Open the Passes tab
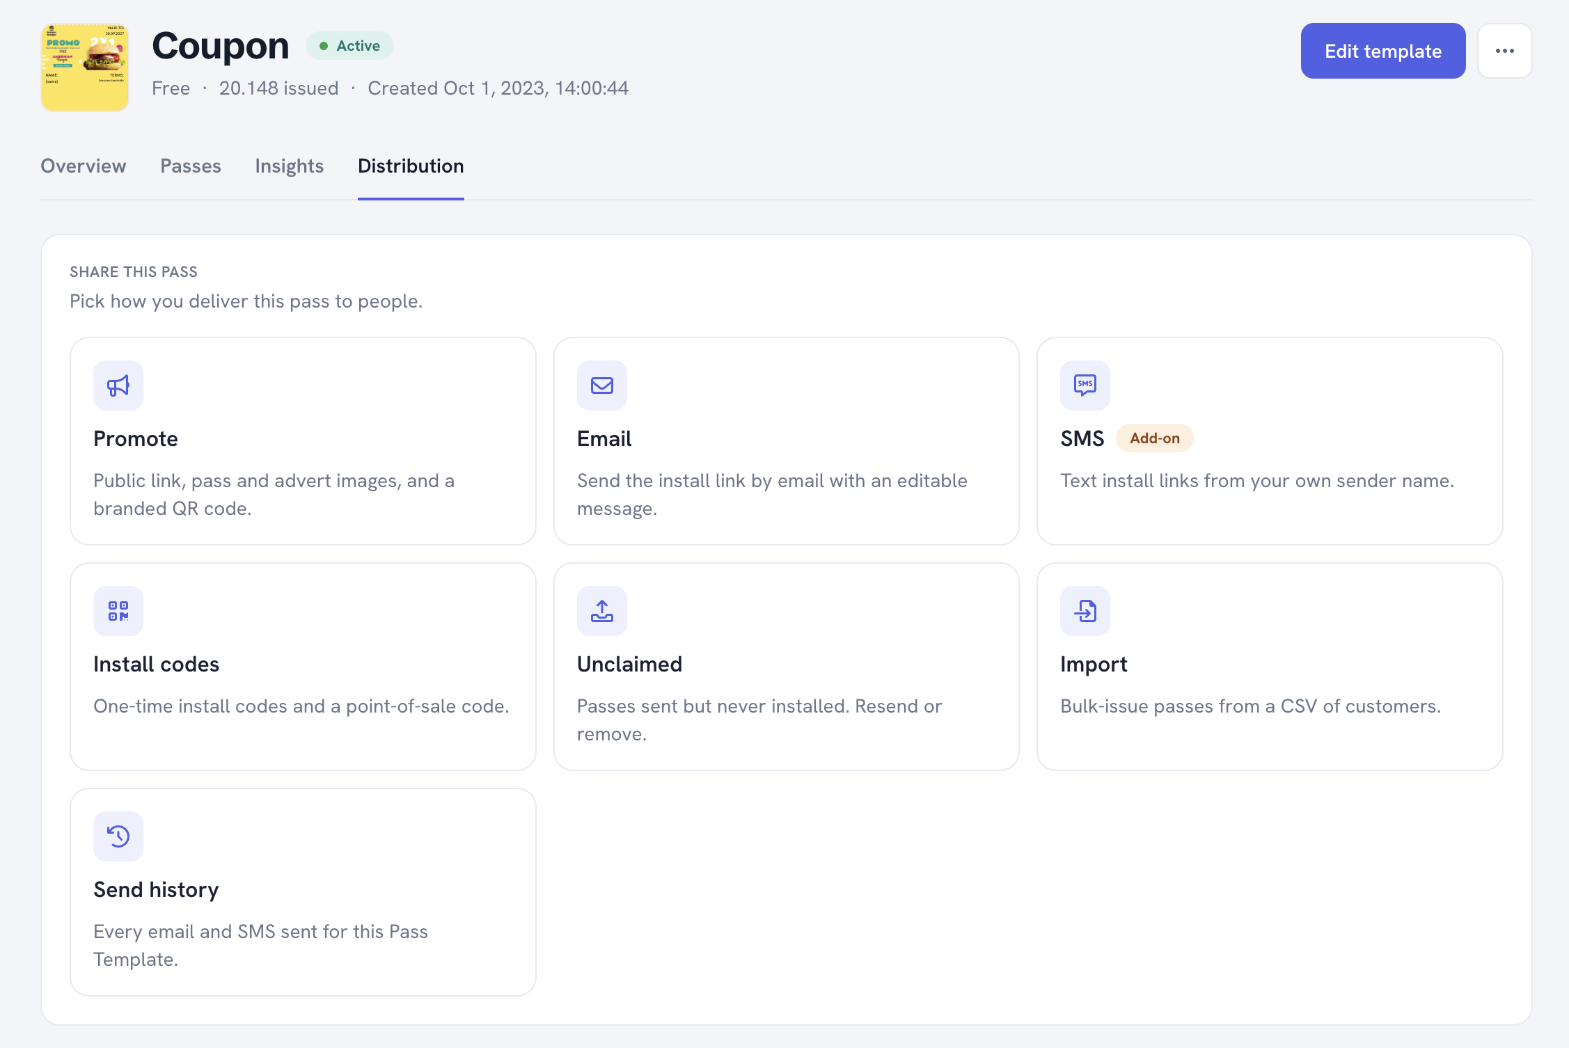Screen dimensions: 1569x1048 (x=191, y=166)
